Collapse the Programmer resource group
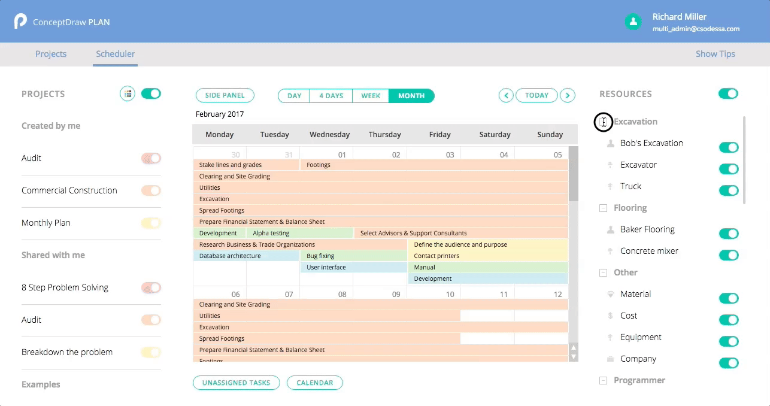The image size is (770, 406). (604, 380)
